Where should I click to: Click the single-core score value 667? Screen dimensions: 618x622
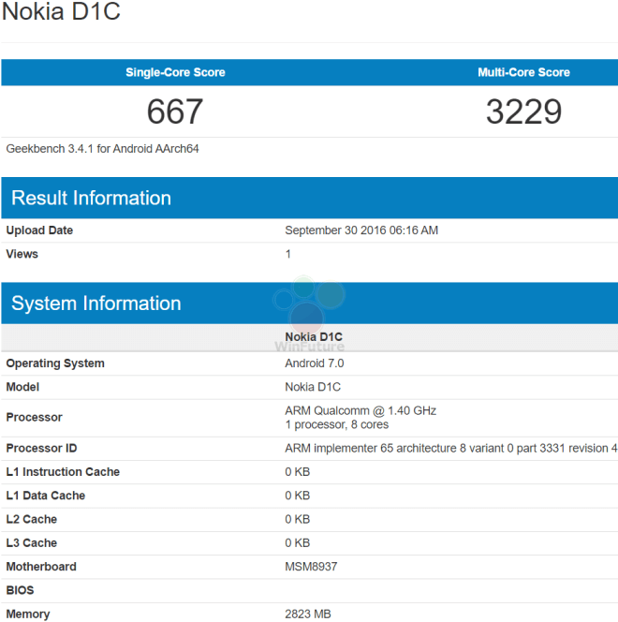(x=175, y=112)
